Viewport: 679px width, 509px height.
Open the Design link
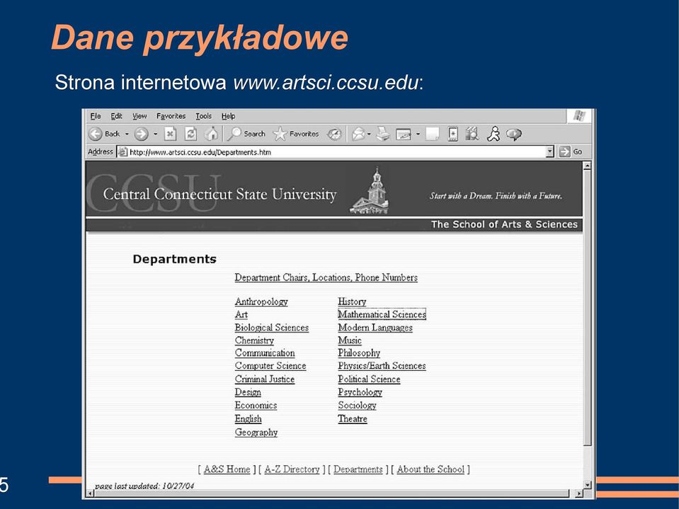(248, 392)
